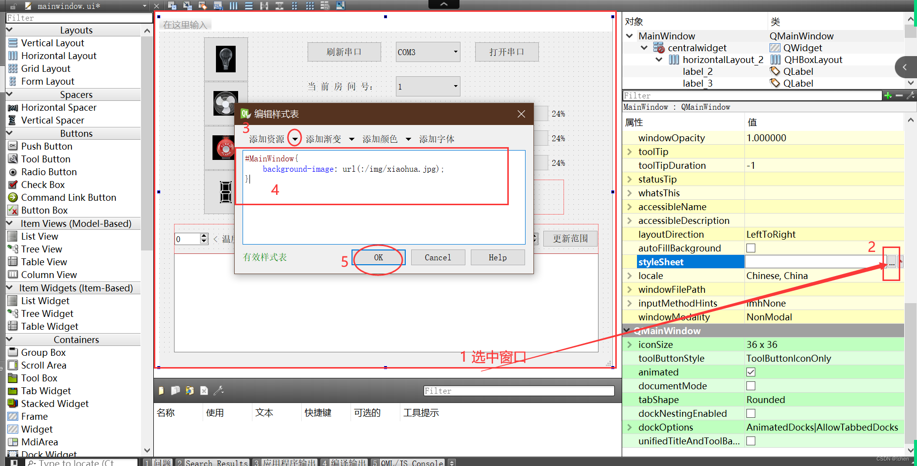
Task: Add a dynamic property with green plus
Action: 888,95
